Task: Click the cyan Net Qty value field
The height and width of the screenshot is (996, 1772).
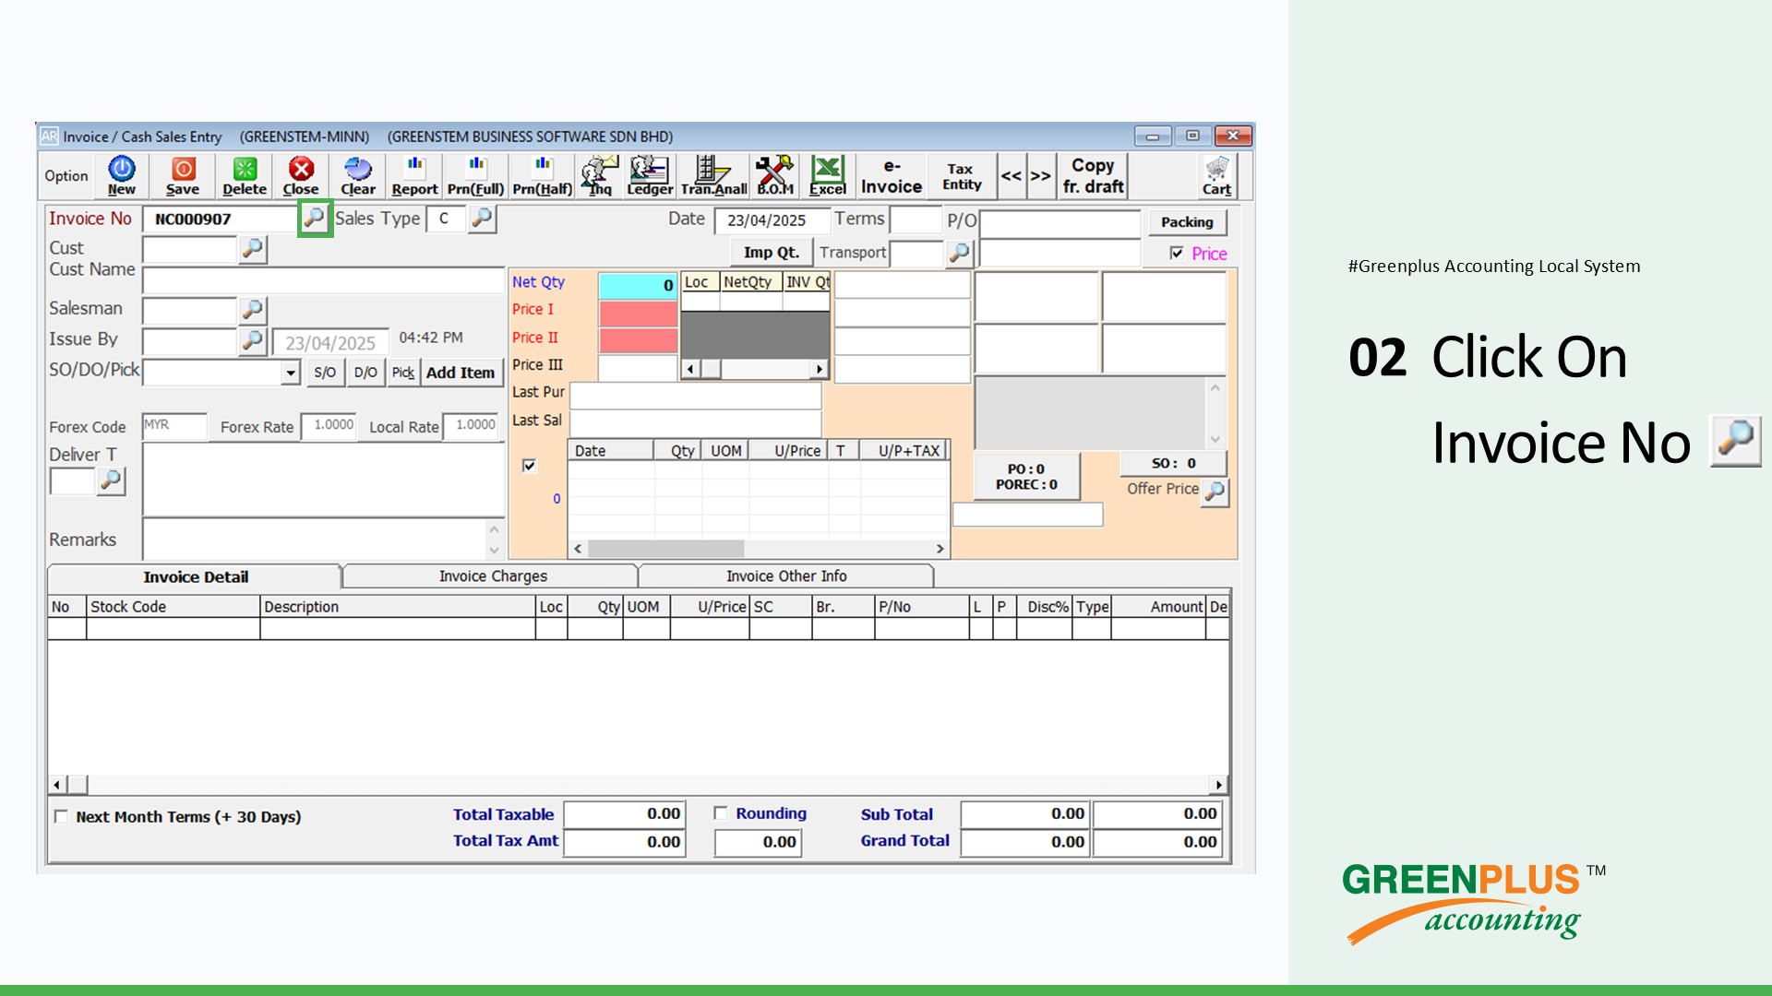Action: pyautogui.click(x=638, y=286)
